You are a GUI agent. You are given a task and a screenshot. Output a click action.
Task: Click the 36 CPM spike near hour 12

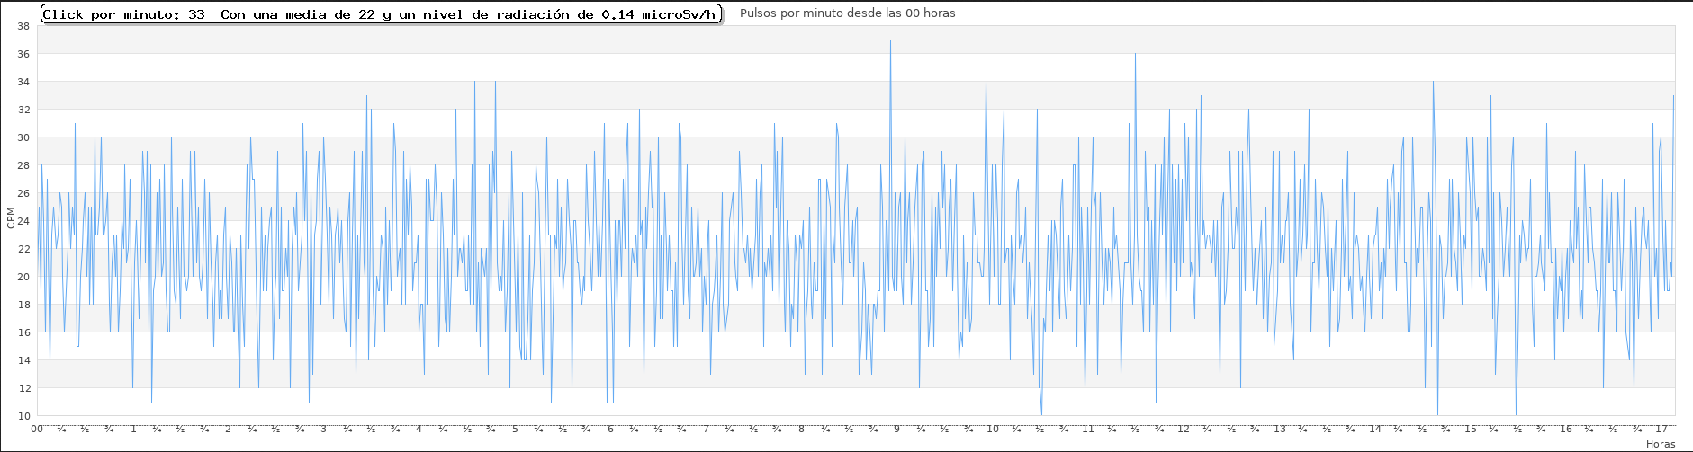coord(1135,55)
